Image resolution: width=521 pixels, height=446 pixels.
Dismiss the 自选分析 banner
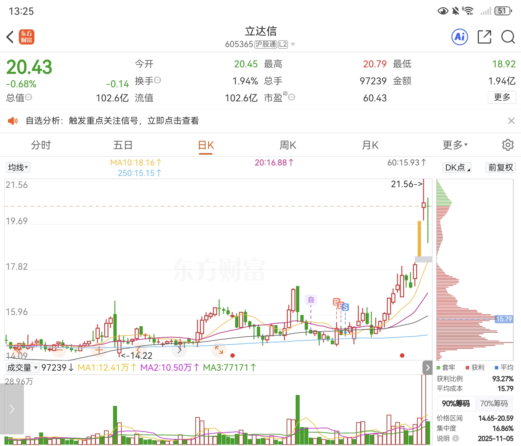[511, 121]
